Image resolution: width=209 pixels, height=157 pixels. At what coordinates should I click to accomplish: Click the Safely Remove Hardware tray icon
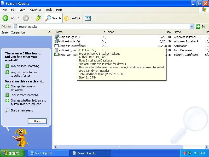[x=189, y=153]
